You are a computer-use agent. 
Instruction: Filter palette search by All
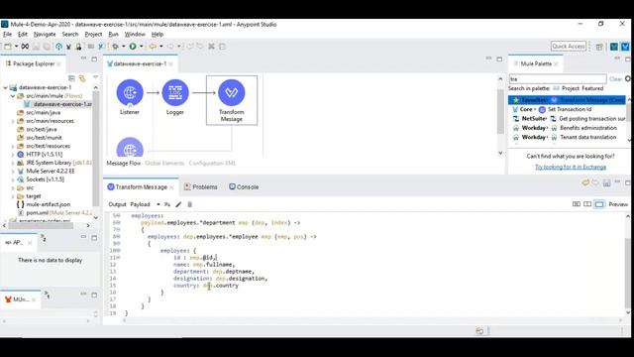click(x=556, y=88)
